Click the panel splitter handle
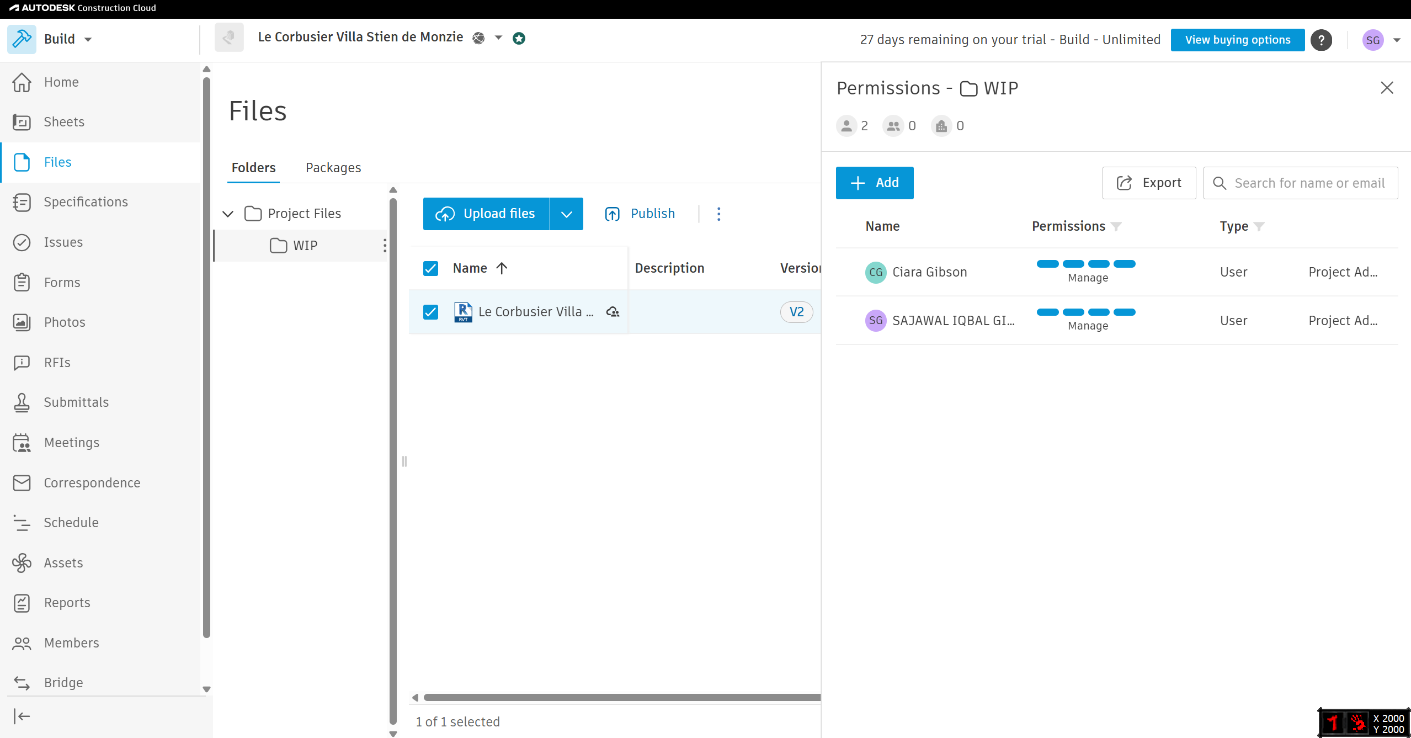 pos(404,461)
